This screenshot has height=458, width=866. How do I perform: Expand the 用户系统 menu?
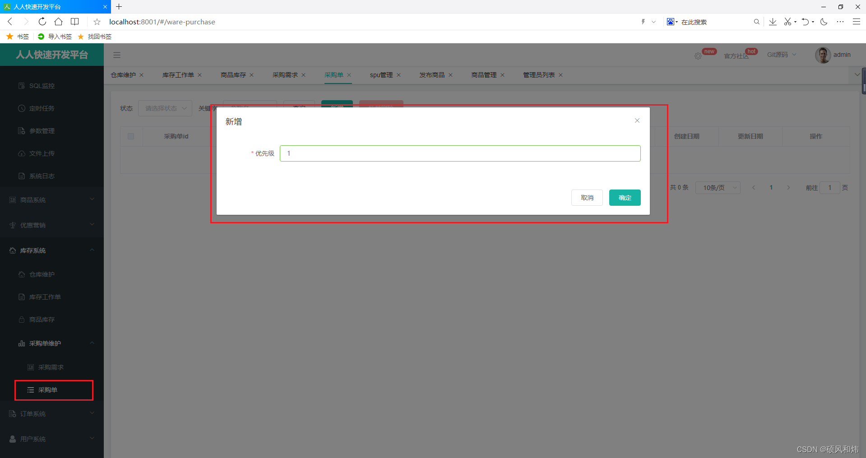tap(52, 439)
